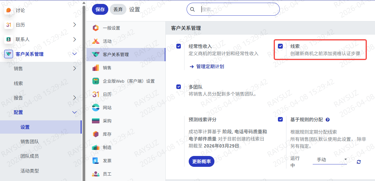This screenshot has width=375, height=181.
Task: Click the 发票 icon in settings list
Action: coord(96,161)
